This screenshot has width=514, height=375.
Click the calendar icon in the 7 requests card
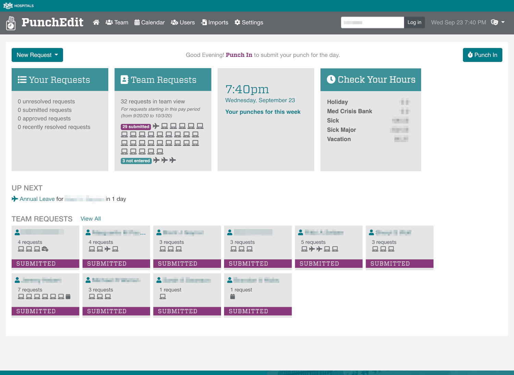pos(68,297)
